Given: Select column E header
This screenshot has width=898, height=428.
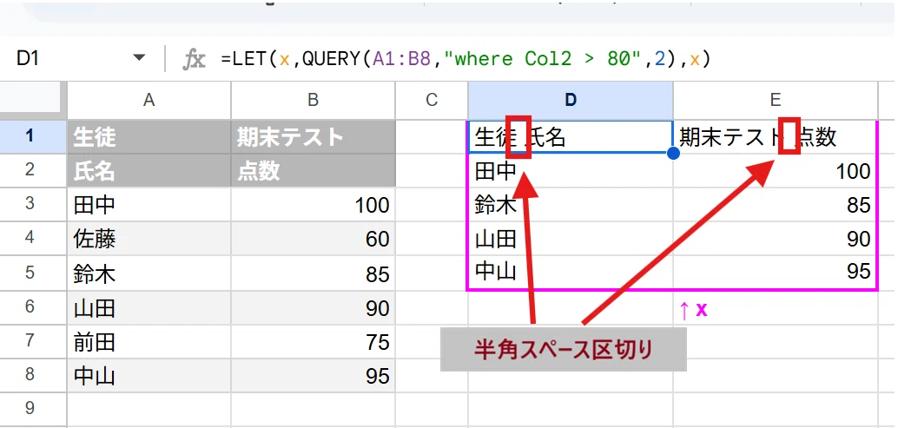Looking at the screenshot, I should [775, 100].
